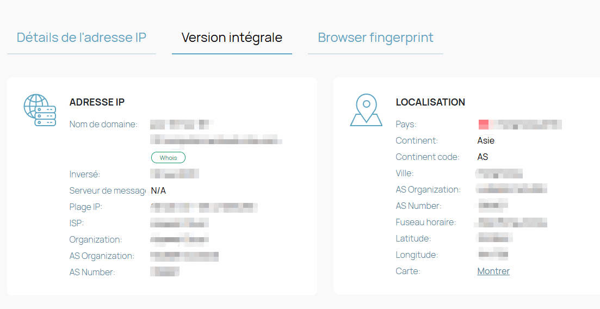The image size is (600, 309).
Task: Select the AS continent code value
Action: point(483,157)
